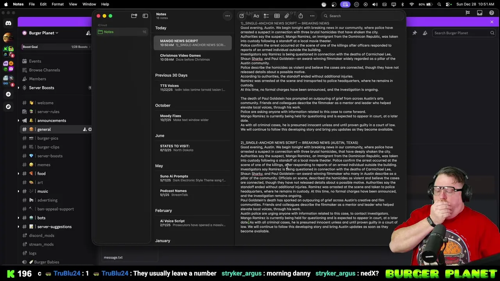Select the iCloud Notes folder

(122, 32)
